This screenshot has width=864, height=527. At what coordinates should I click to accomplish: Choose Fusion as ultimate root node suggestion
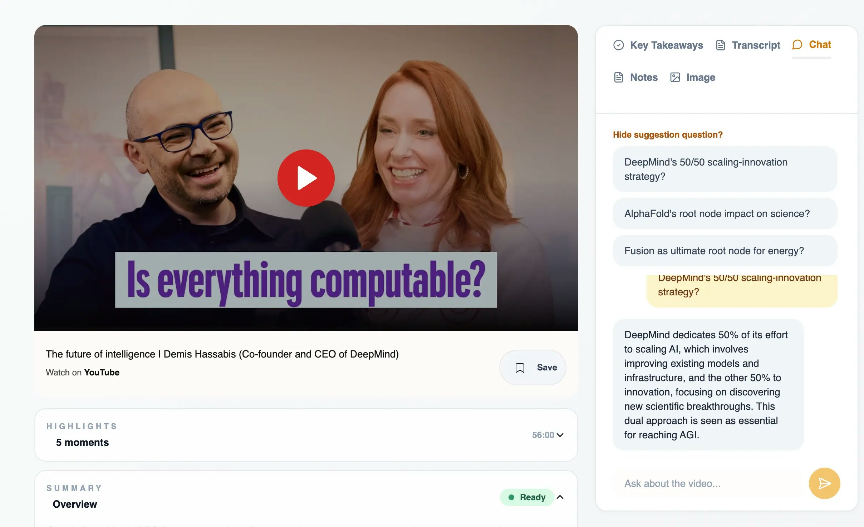pyautogui.click(x=725, y=251)
